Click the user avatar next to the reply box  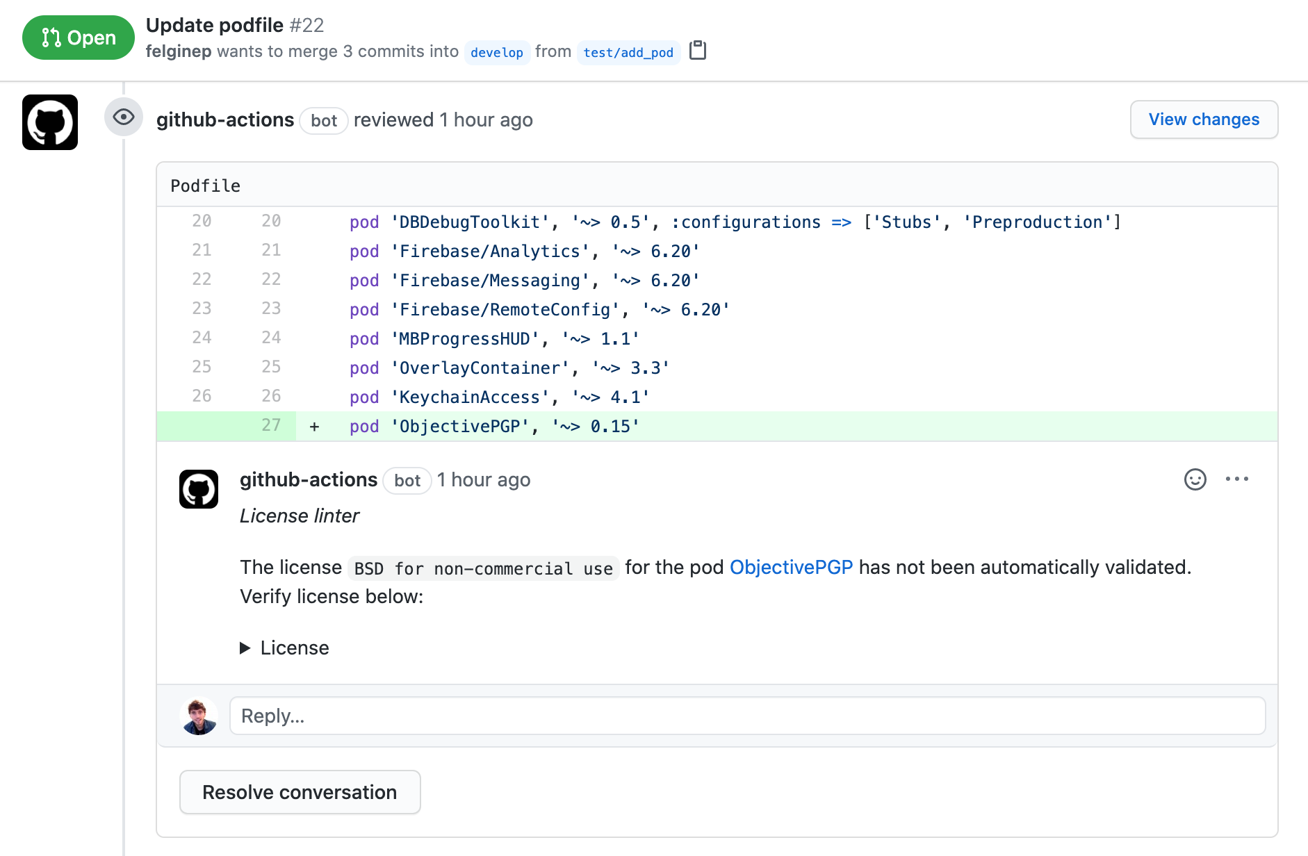point(199,716)
